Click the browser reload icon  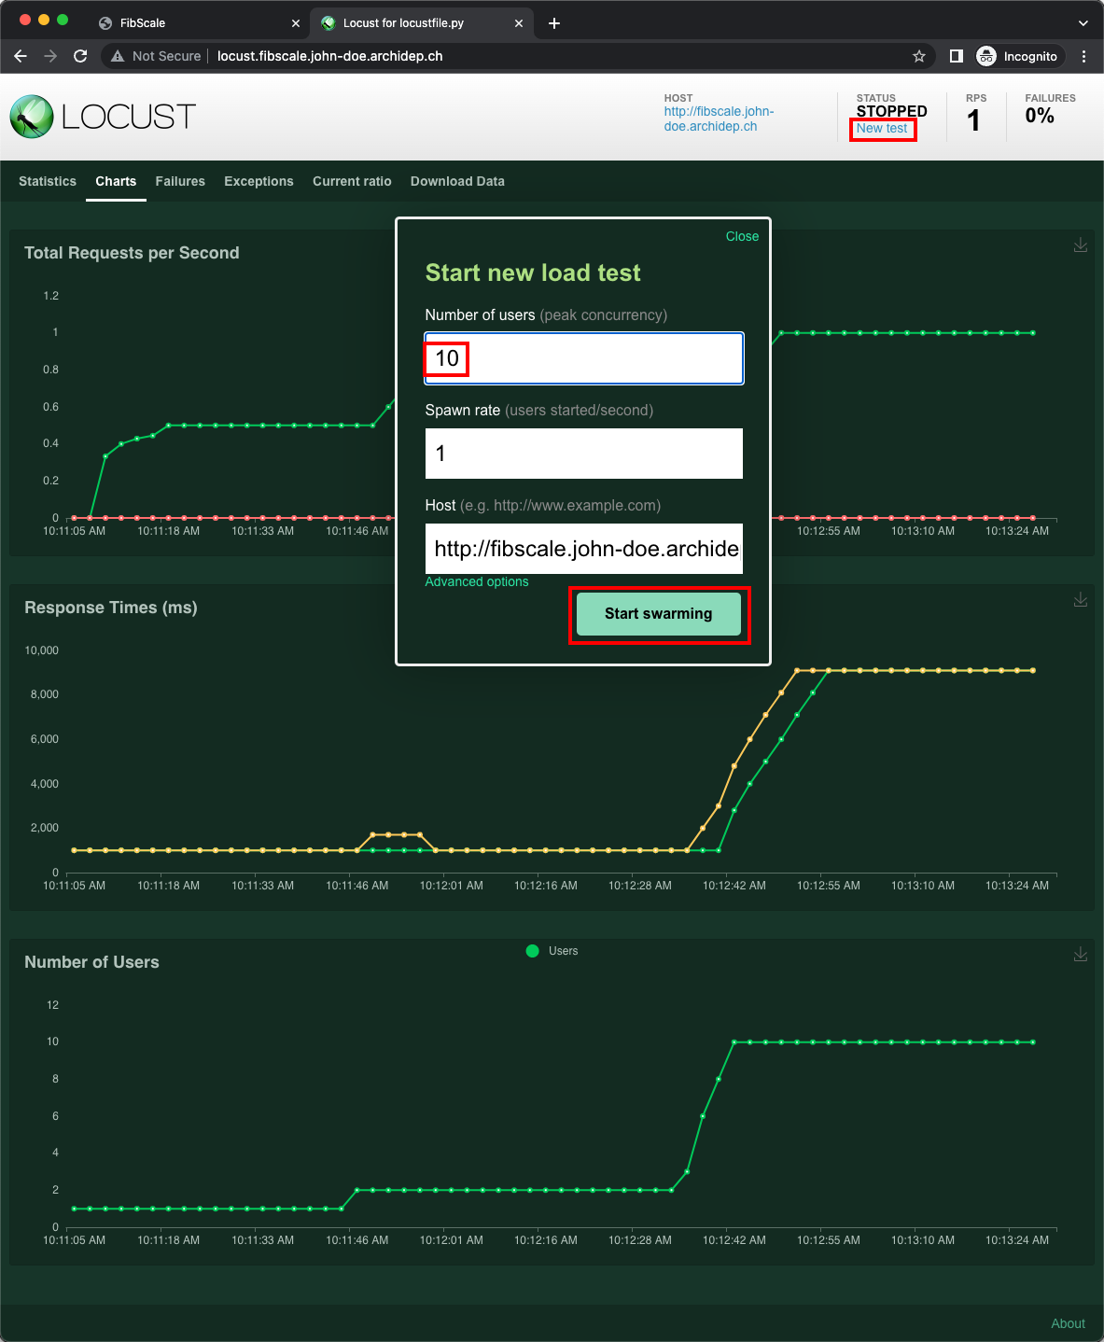click(x=80, y=56)
